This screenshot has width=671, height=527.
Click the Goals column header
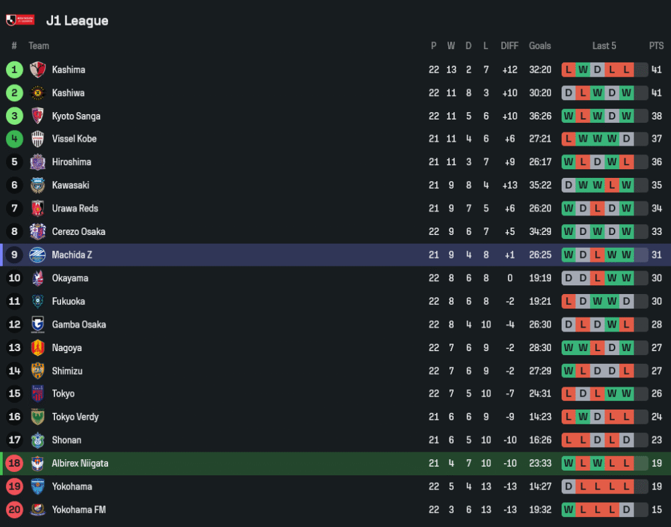(539, 46)
